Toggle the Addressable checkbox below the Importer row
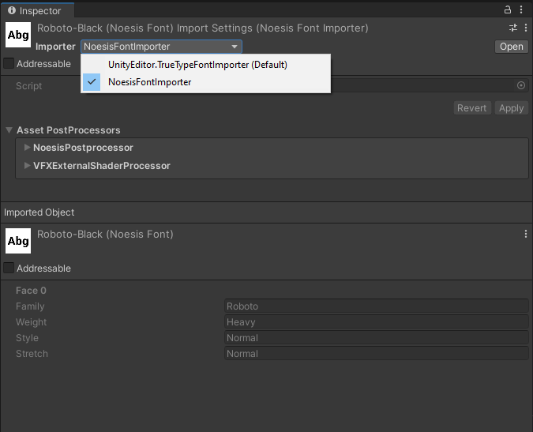This screenshot has width=533, height=432. [x=9, y=63]
